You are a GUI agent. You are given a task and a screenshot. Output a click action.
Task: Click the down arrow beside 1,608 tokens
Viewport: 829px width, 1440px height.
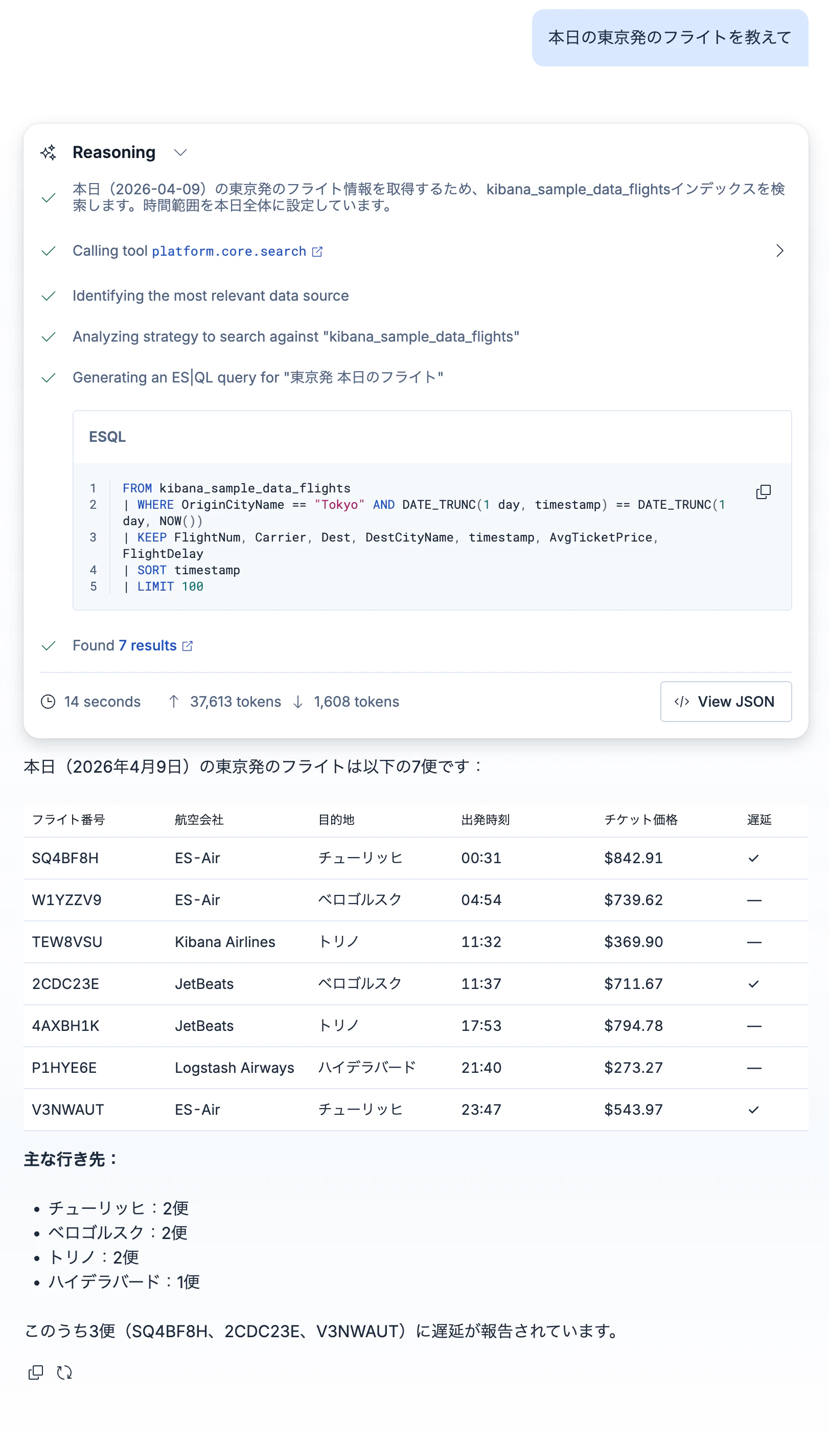(x=298, y=702)
